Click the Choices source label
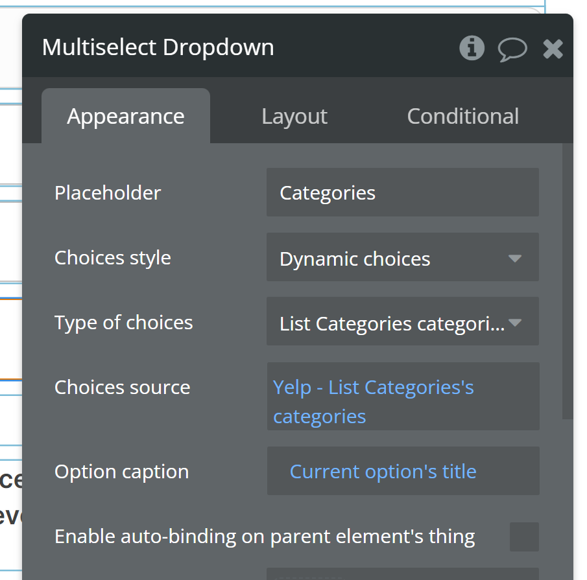This screenshot has height=580, width=587. pyautogui.click(x=122, y=388)
